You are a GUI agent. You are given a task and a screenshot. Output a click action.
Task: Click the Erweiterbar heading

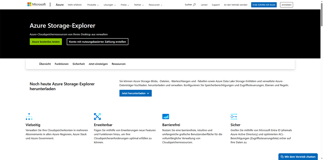pyautogui.click(x=103, y=125)
